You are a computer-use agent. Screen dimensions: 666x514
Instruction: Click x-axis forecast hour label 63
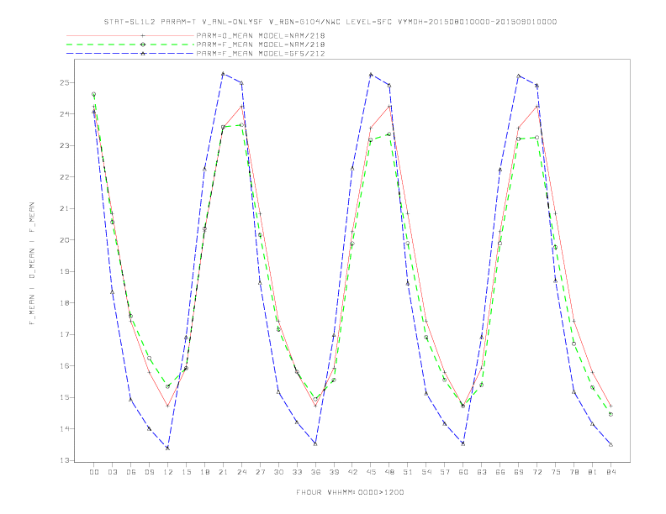482,472
